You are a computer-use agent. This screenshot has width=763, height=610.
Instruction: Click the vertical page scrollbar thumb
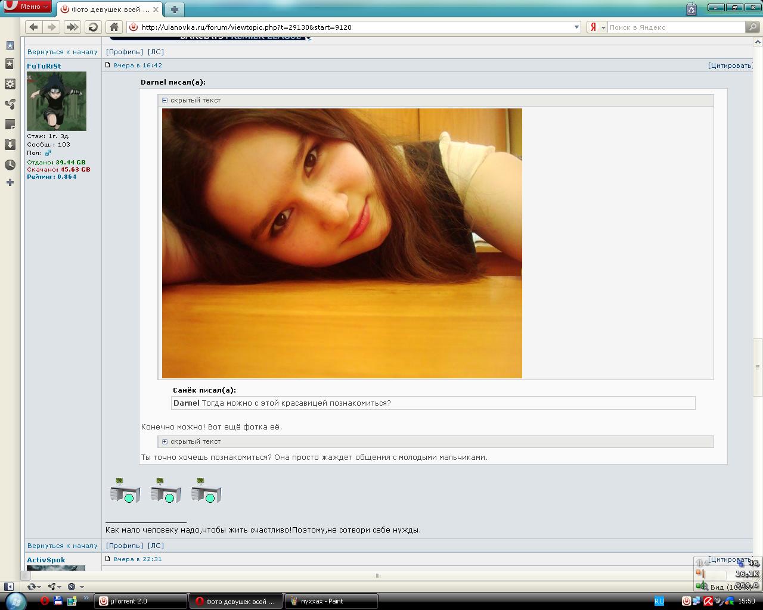pyautogui.click(x=758, y=366)
